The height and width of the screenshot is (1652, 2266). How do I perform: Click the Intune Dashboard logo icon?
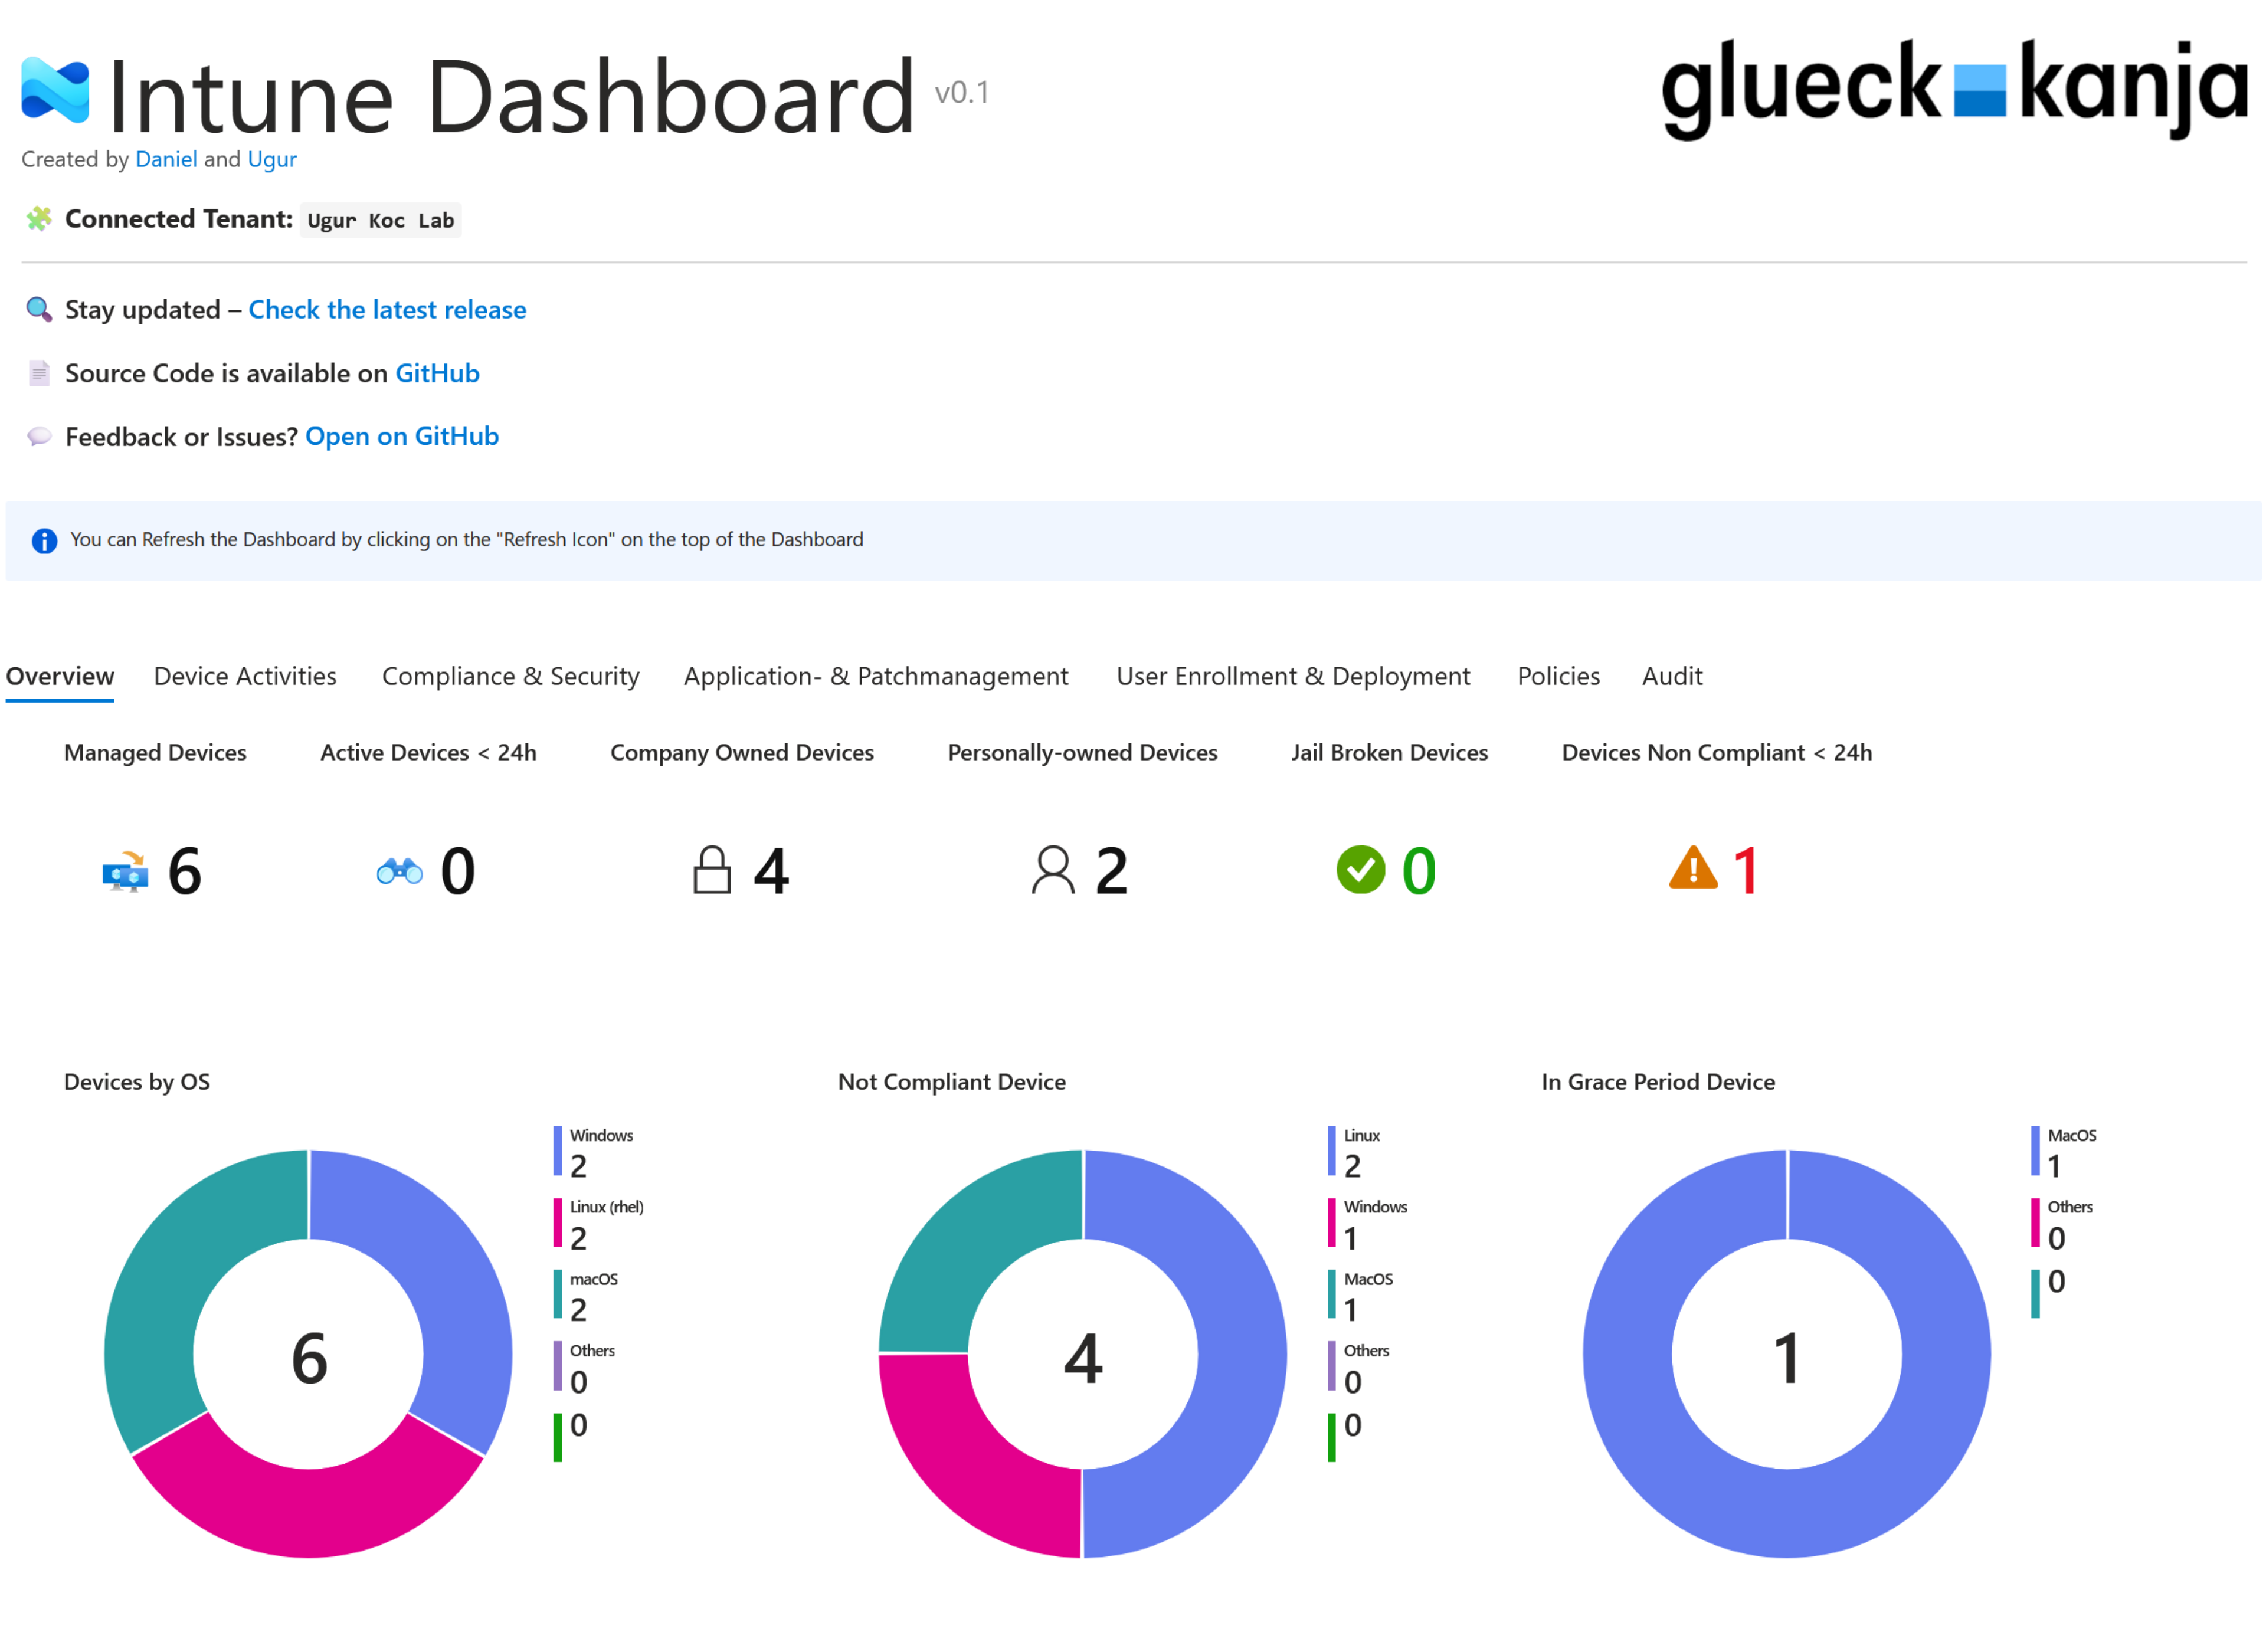tap(55, 90)
